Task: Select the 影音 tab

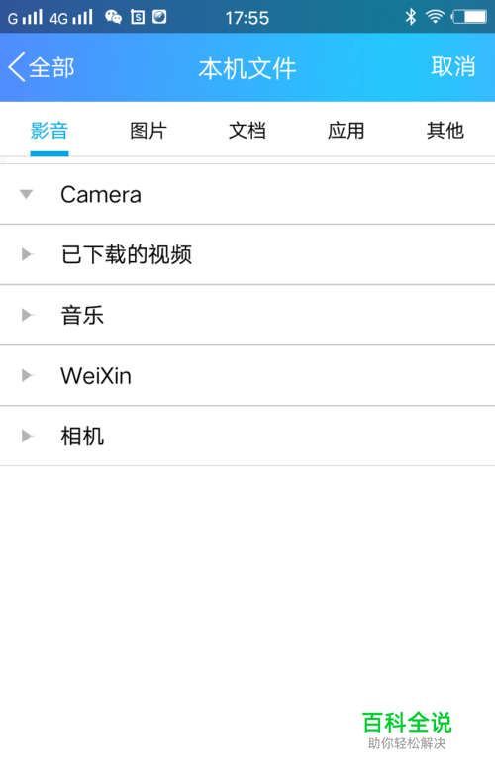Action: click(x=49, y=131)
